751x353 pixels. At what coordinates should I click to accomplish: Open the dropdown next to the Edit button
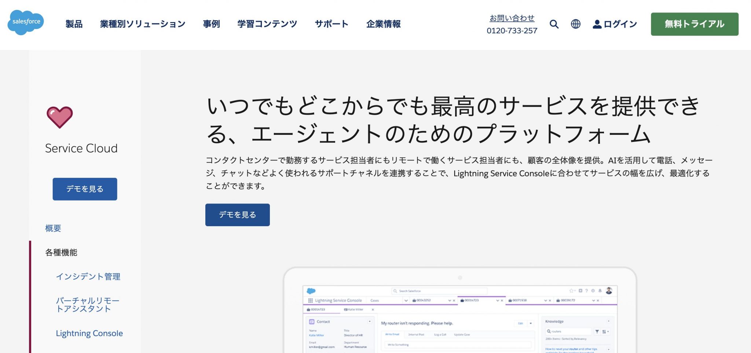531,323
